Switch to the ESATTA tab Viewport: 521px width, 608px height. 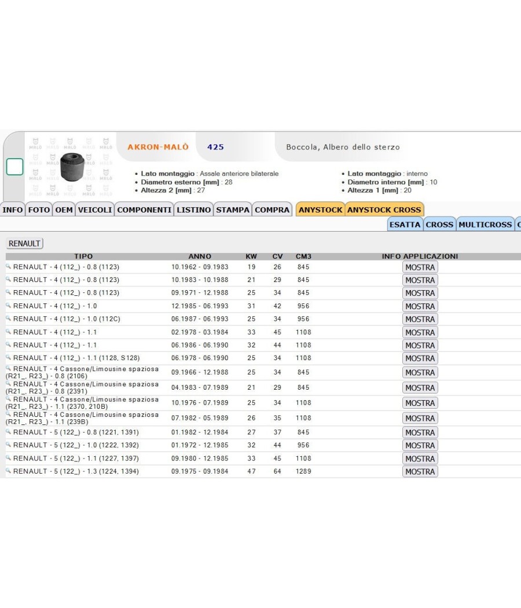click(x=405, y=225)
